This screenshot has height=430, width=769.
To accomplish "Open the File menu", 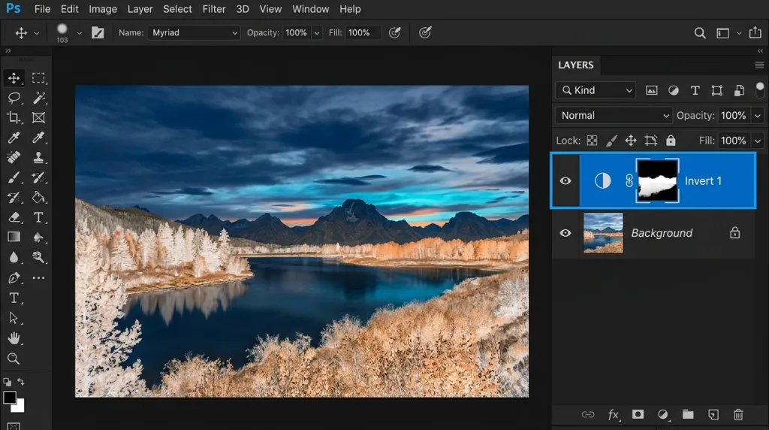I will click(42, 9).
